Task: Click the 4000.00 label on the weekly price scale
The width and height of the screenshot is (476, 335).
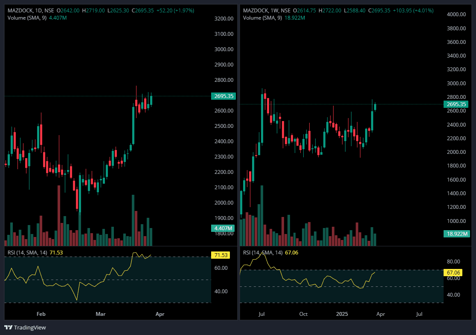Action: coord(456,14)
